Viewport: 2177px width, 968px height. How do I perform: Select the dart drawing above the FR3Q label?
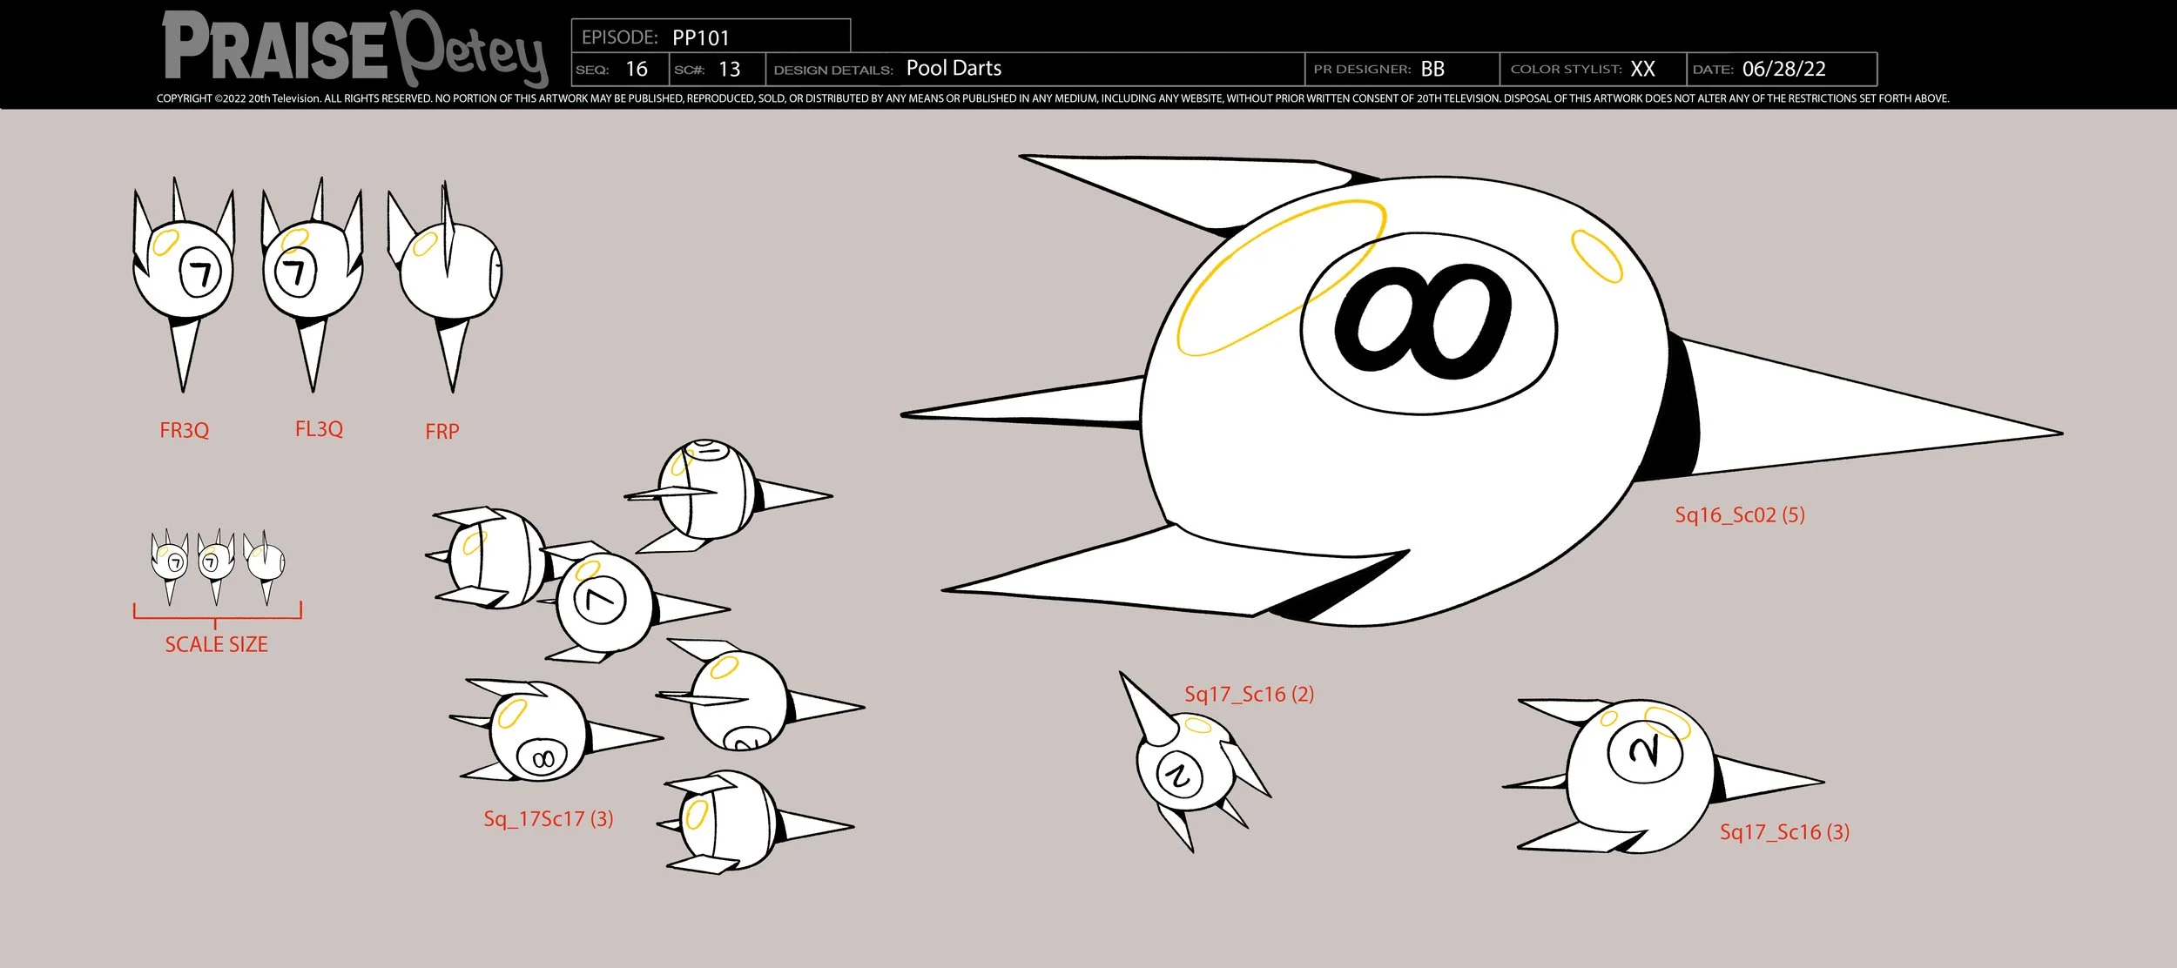click(184, 285)
